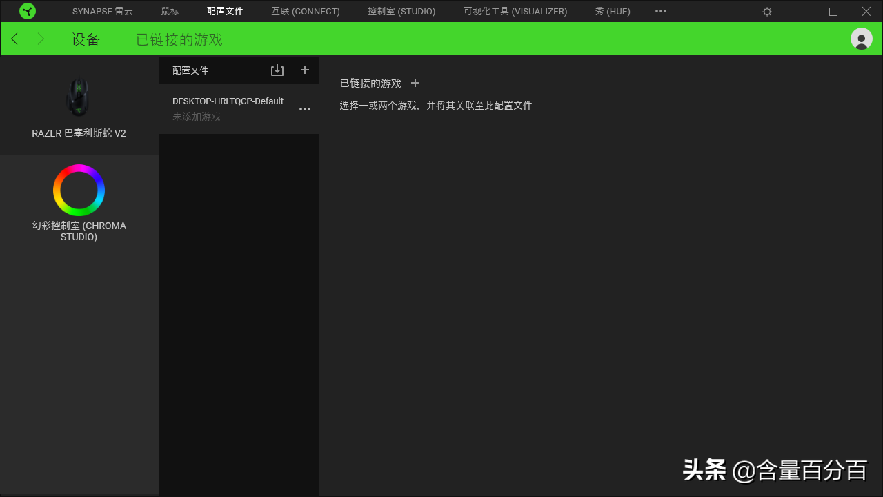
Task: Go back with the left arrow
Action: click(14, 39)
